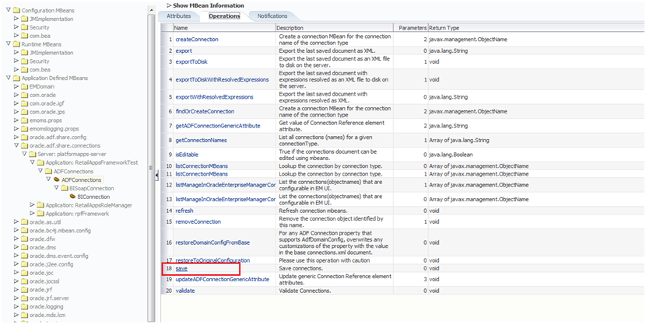This screenshot has width=646, height=324.
Task: Click the BISoapConnection folder icon
Action: pos(65,188)
